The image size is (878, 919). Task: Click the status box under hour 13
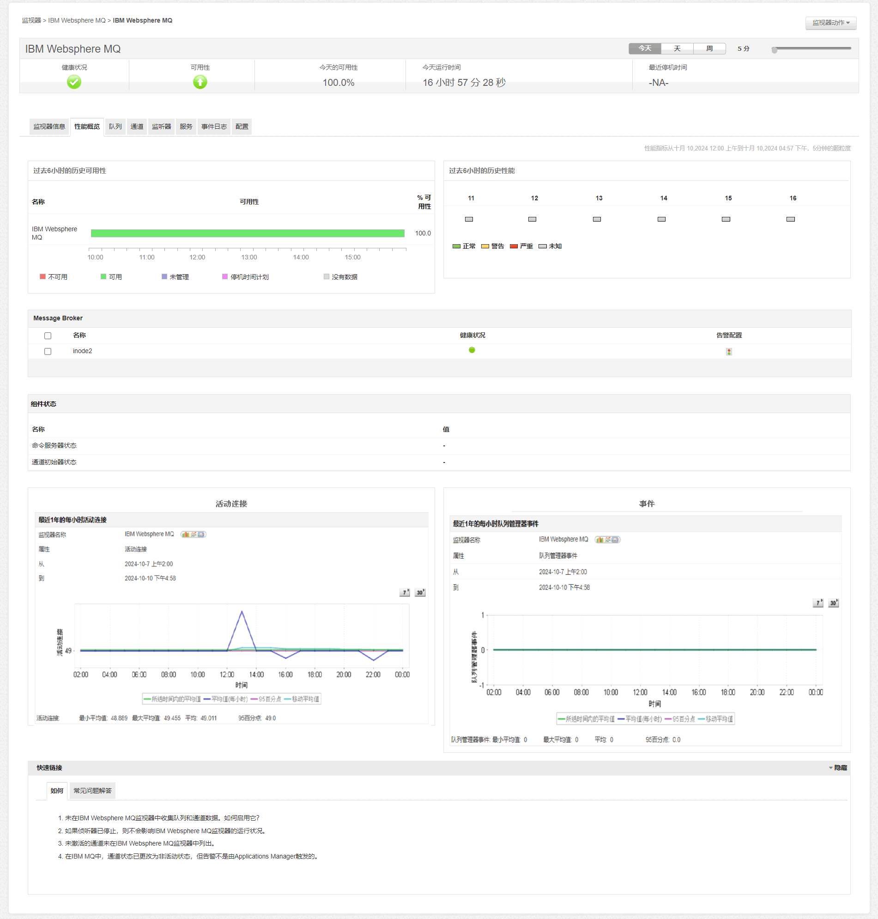coord(597,219)
